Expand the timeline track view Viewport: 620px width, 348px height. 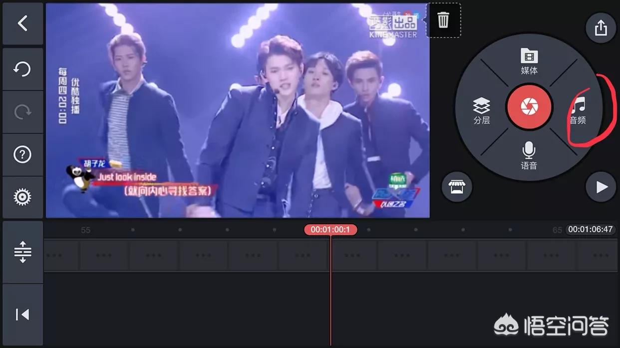coord(22,252)
